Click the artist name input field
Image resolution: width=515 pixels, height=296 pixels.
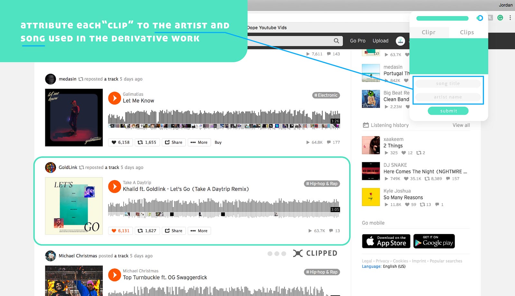(x=448, y=97)
